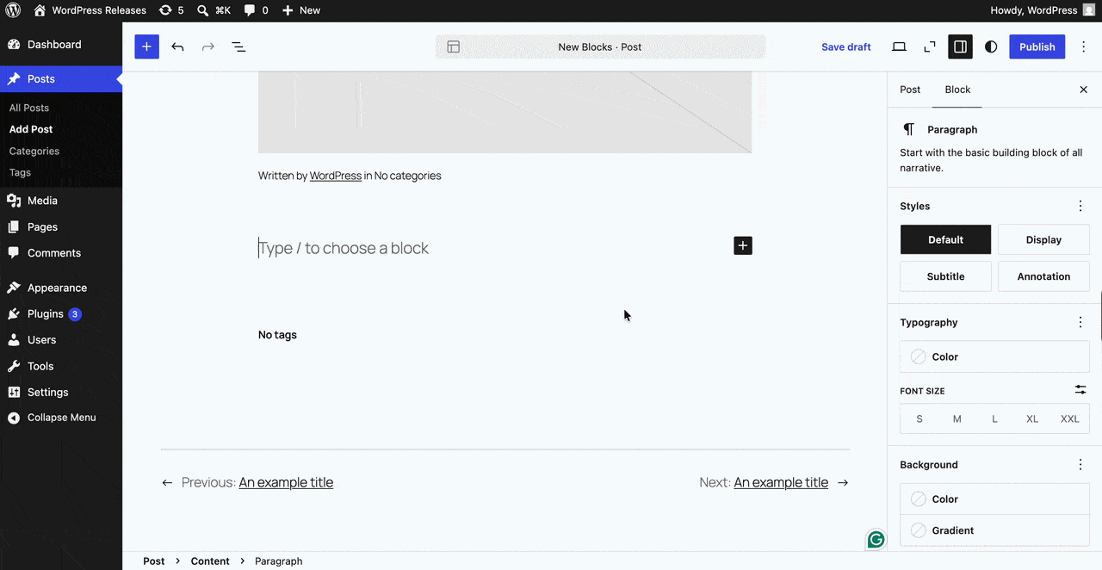The width and height of the screenshot is (1102, 570).
Task: Click the WordPress logo in admin bar
Action: point(13,10)
